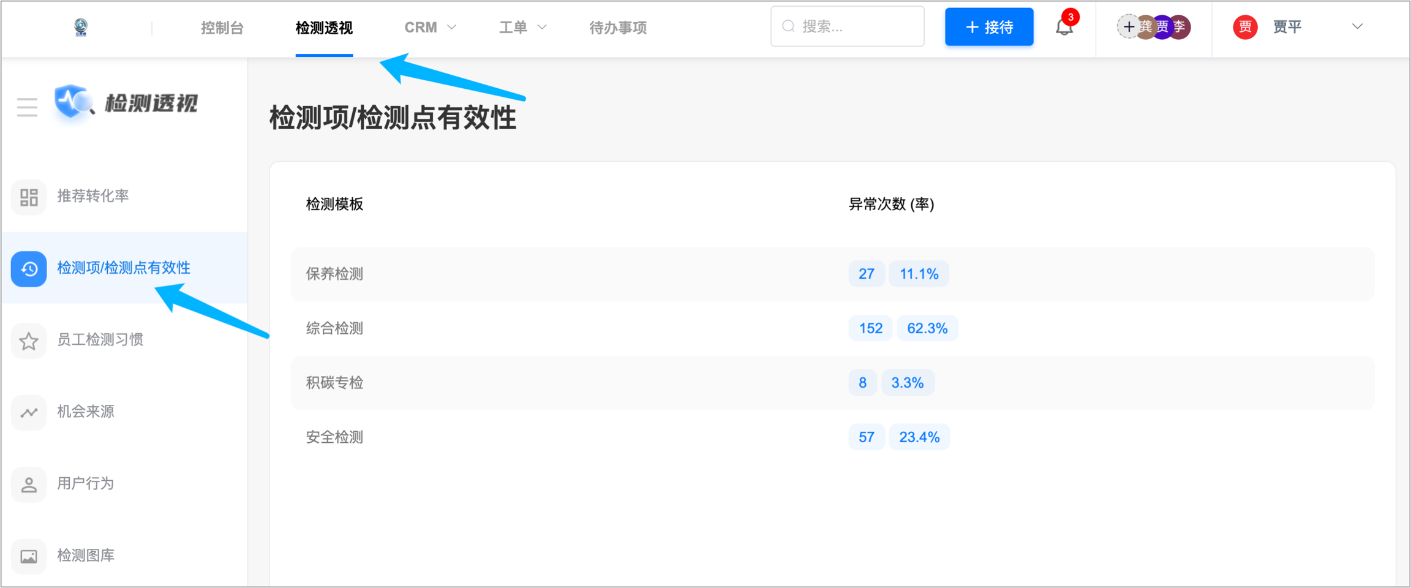The image size is (1411, 588).
Task: Open the 待办事项 tab
Action: coord(618,28)
